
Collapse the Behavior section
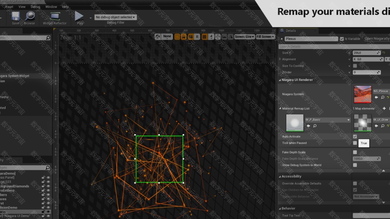pyautogui.click(x=280, y=208)
